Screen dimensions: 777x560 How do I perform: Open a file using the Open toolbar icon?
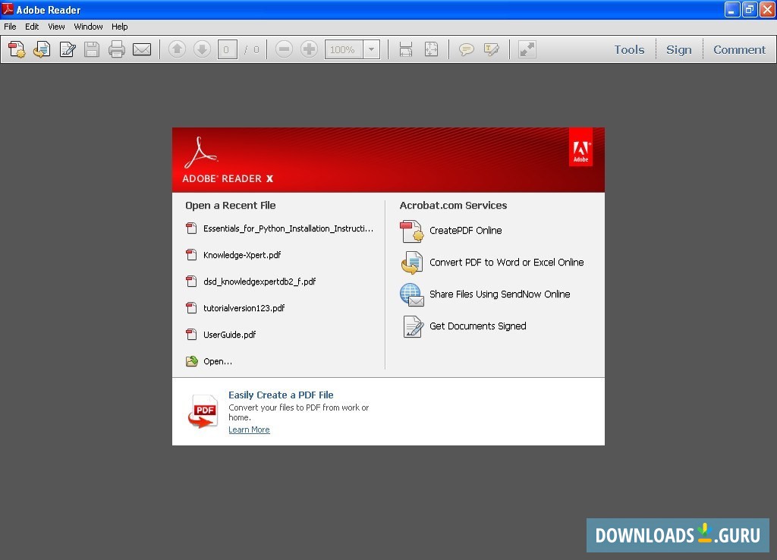coord(42,49)
